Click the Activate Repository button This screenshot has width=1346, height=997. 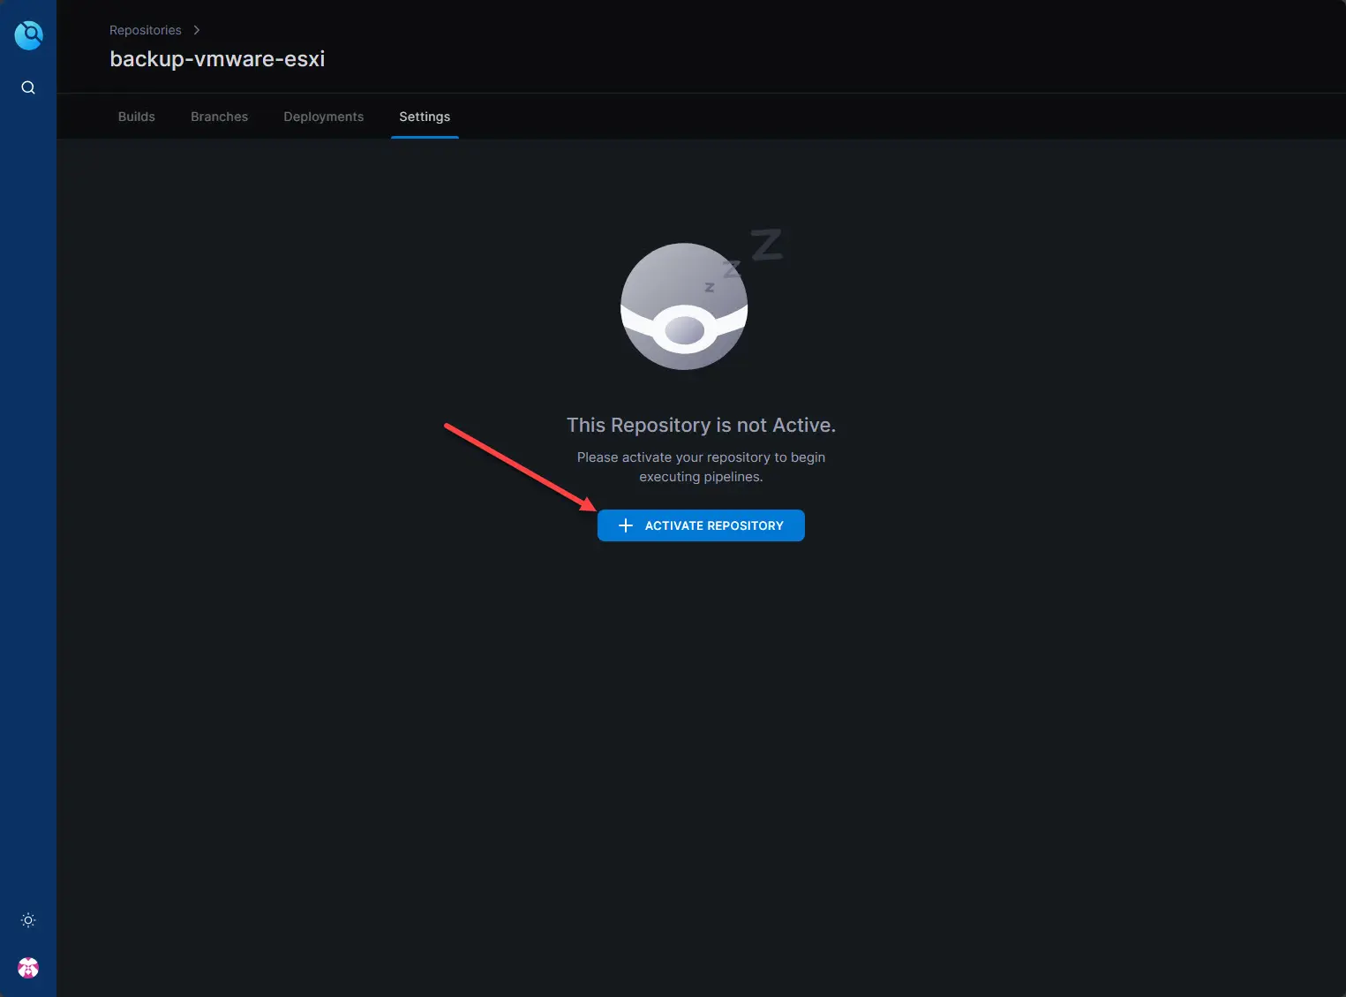click(x=701, y=525)
